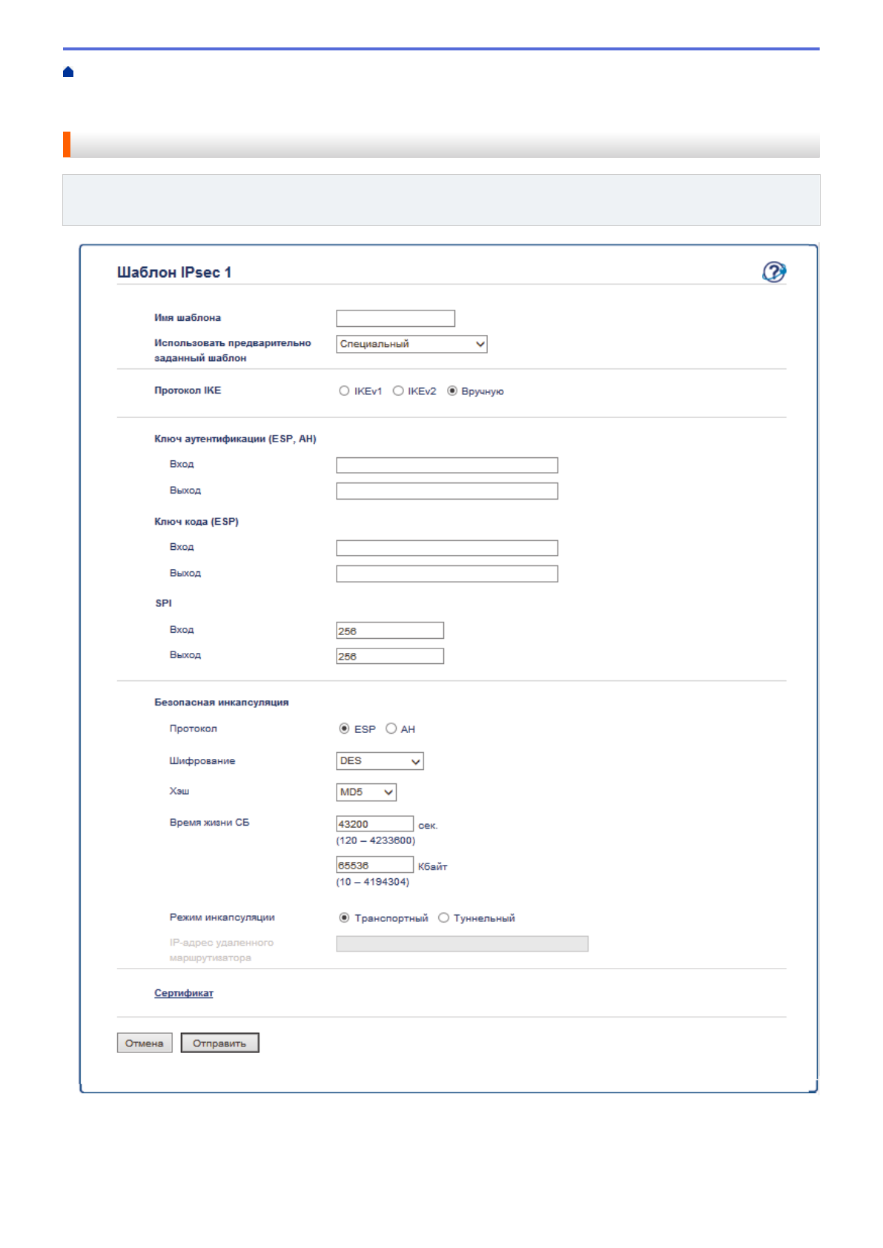
Task: Select the IKEv1 protocol radio button
Action: click(344, 391)
